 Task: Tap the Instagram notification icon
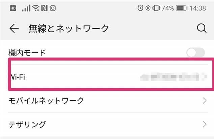click(x=53, y=8)
